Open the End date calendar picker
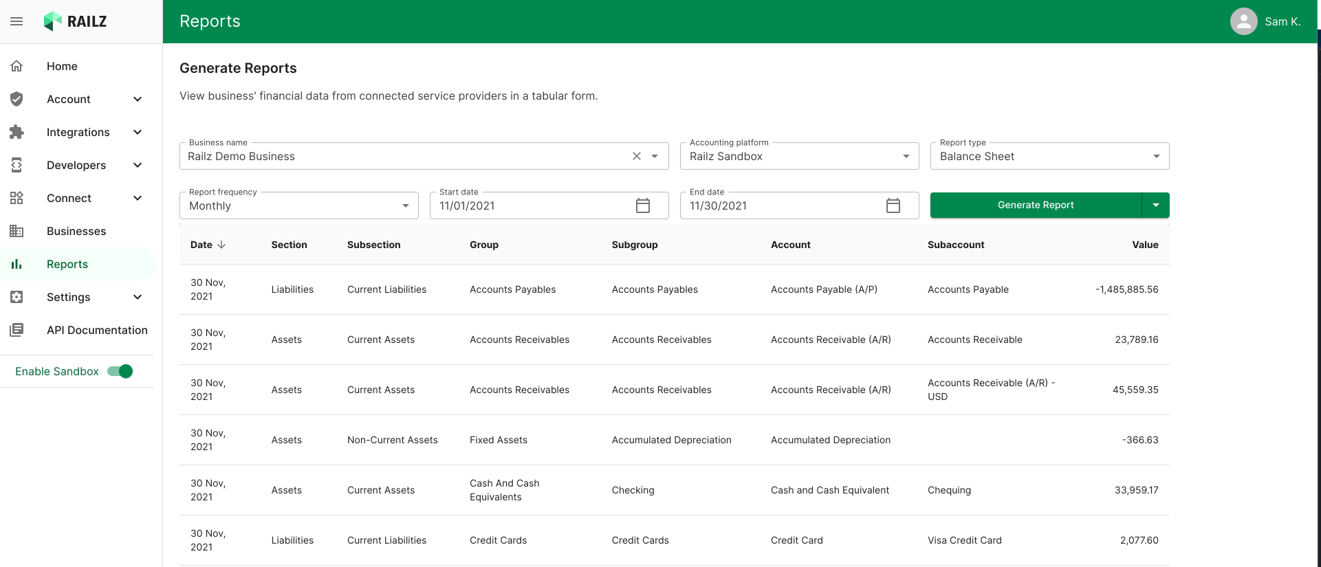The height and width of the screenshot is (567, 1321). click(x=893, y=205)
